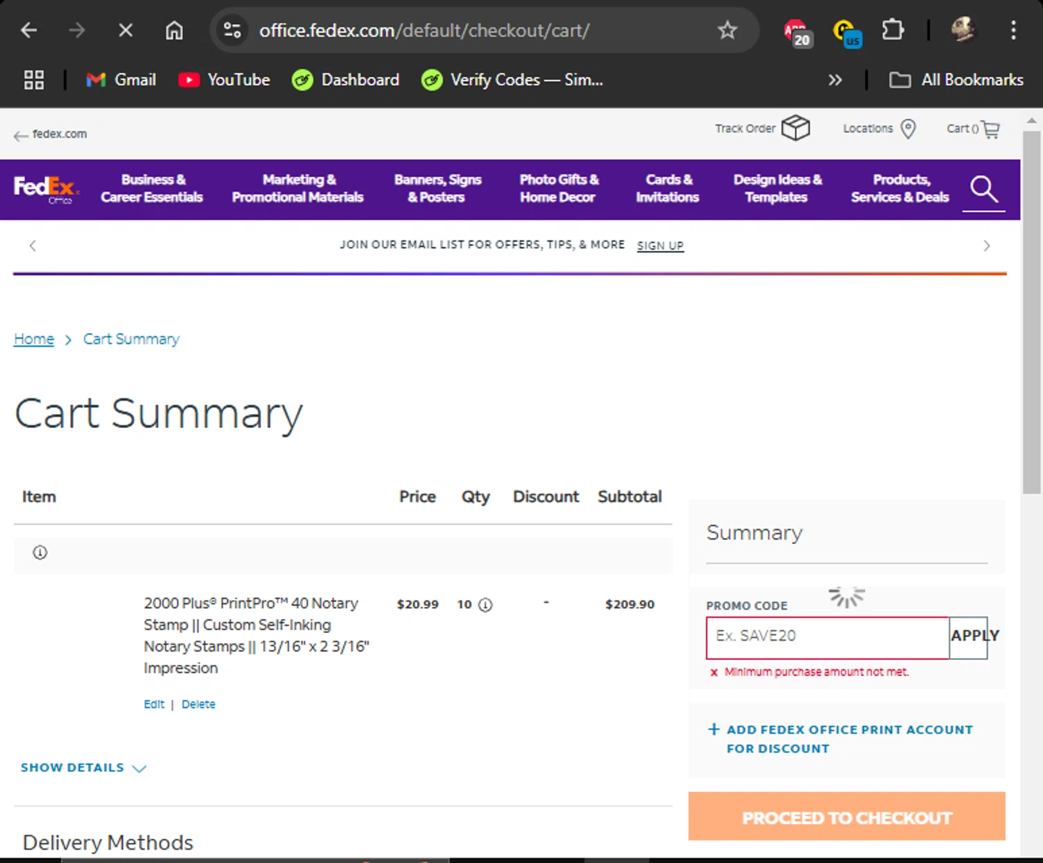Focus the promo code input field
Viewport: 1043px width, 863px height.
[x=827, y=637]
